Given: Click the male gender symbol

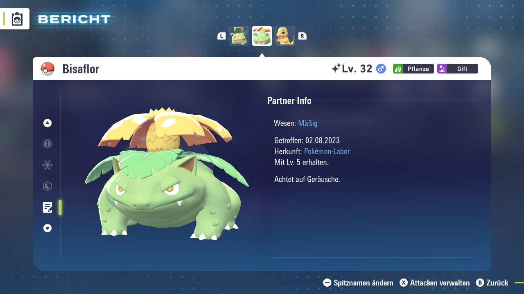Looking at the screenshot, I should (x=381, y=69).
